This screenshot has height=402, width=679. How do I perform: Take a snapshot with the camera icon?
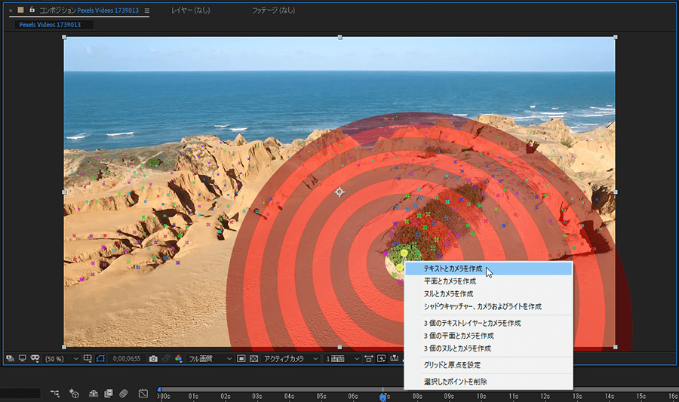(153, 359)
